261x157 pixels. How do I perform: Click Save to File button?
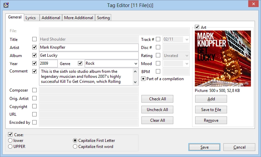pyautogui.click(x=211, y=109)
